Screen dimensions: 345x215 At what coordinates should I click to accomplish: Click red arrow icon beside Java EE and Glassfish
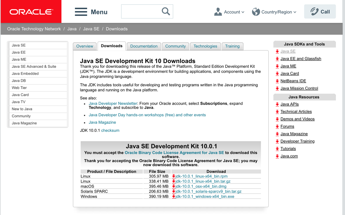click(277, 59)
